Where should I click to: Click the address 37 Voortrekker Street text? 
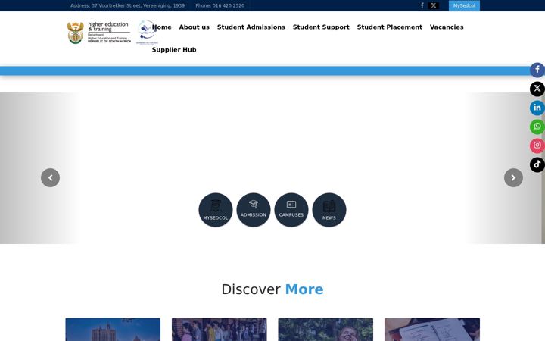point(128,5)
